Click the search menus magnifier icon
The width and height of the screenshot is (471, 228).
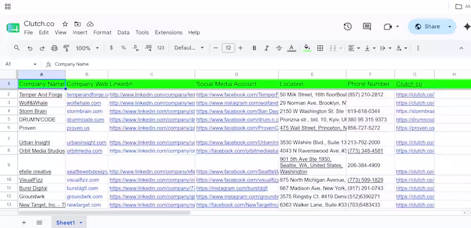coord(17,48)
